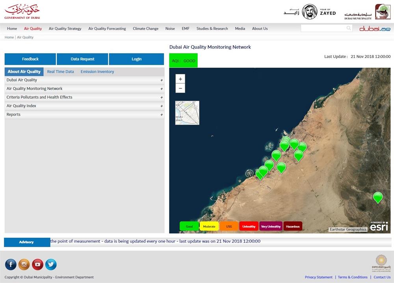The image size is (394, 283).
Task: Expand the Air Quality Index section
Action: (x=84, y=106)
